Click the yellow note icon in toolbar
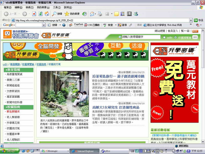205x154 pixels. tap(116, 14)
